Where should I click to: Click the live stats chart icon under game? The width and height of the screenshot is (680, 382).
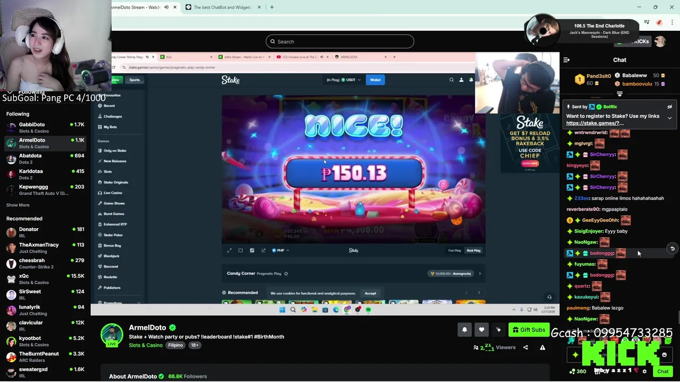(x=252, y=250)
